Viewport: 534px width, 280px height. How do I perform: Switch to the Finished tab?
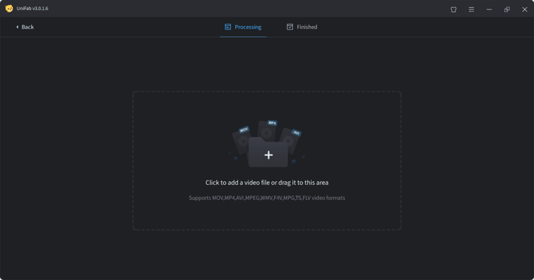click(302, 27)
